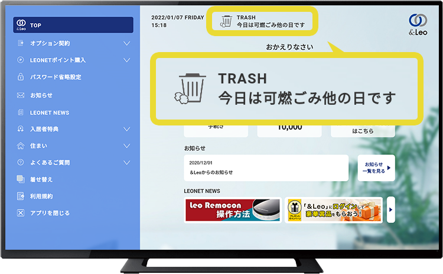Click the LEONET NEWS section heading
Viewport: 443px width, 274px height.
click(202, 191)
